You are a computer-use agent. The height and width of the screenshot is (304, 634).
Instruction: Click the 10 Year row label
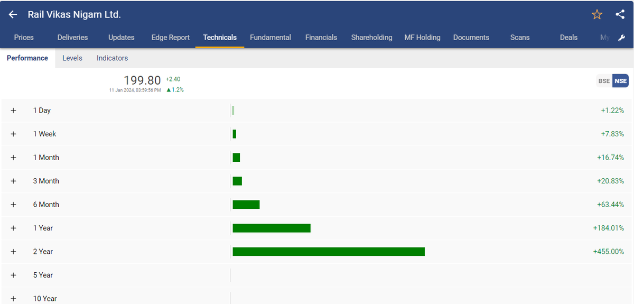click(45, 299)
